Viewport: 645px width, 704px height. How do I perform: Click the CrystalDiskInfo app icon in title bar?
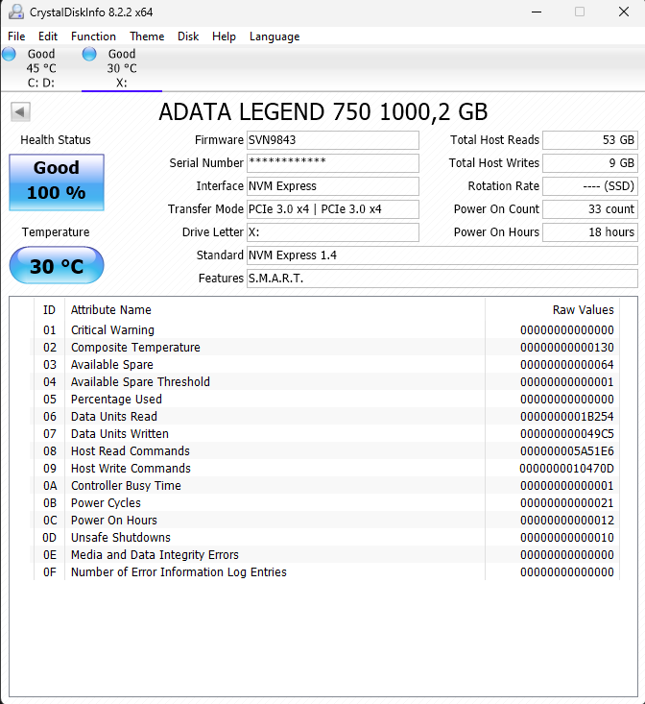point(16,12)
